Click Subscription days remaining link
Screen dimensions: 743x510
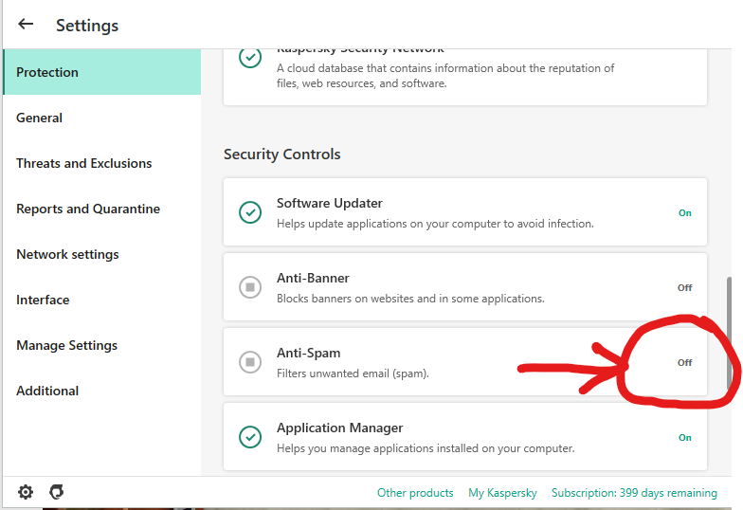(634, 493)
